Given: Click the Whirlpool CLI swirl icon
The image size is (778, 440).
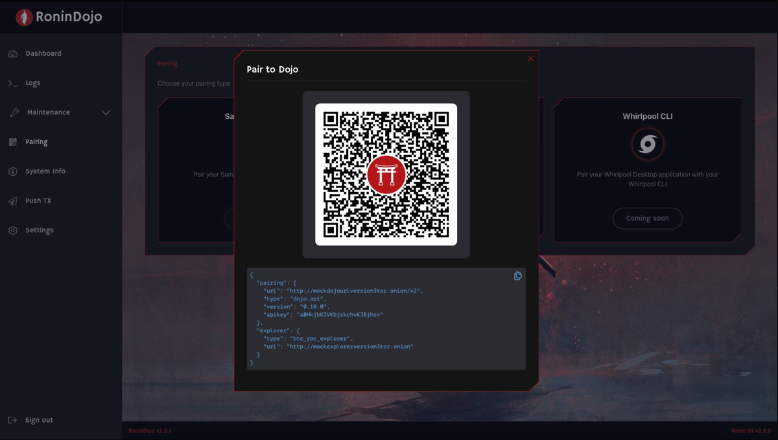Looking at the screenshot, I should pyautogui.click(x=648, y=145).
